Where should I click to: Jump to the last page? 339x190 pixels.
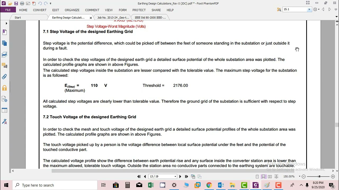point(186,177)
